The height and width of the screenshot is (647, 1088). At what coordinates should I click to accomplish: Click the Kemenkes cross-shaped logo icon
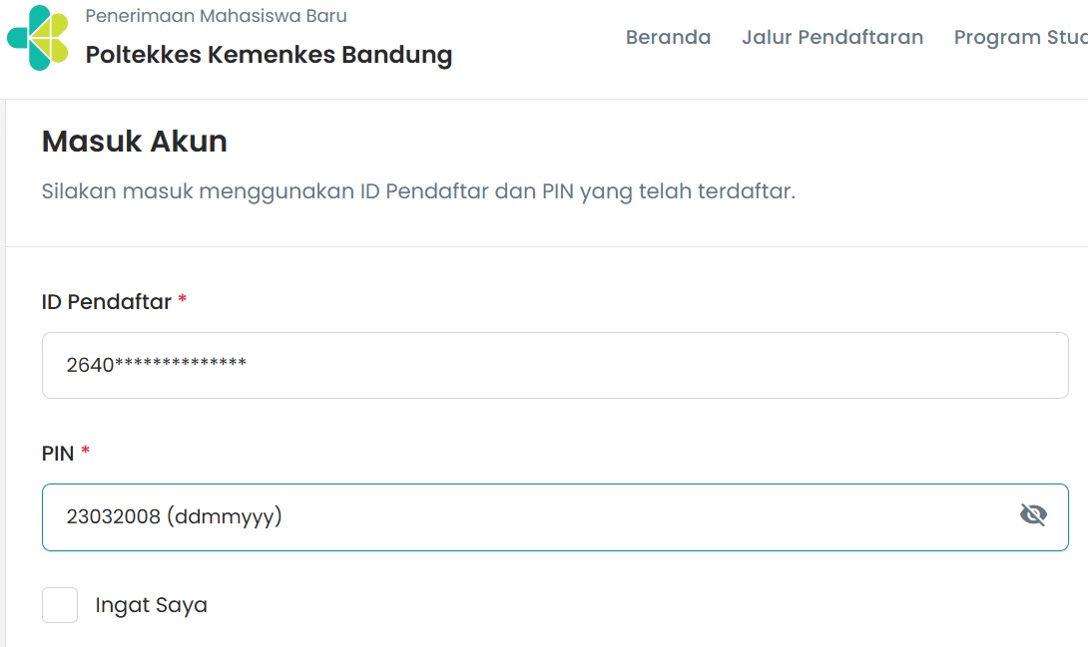[x=38, y=38]
